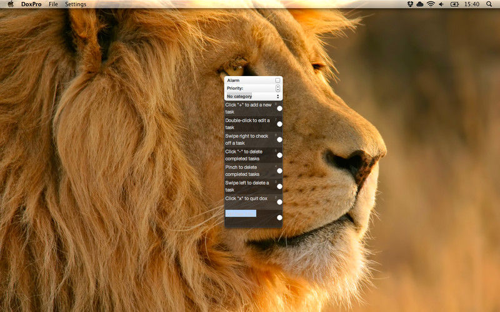The width and height of the screenshot is (500, 312).
Task: Select the 'Swipe left to delete a task' item
Action: [x=247, y=186]
